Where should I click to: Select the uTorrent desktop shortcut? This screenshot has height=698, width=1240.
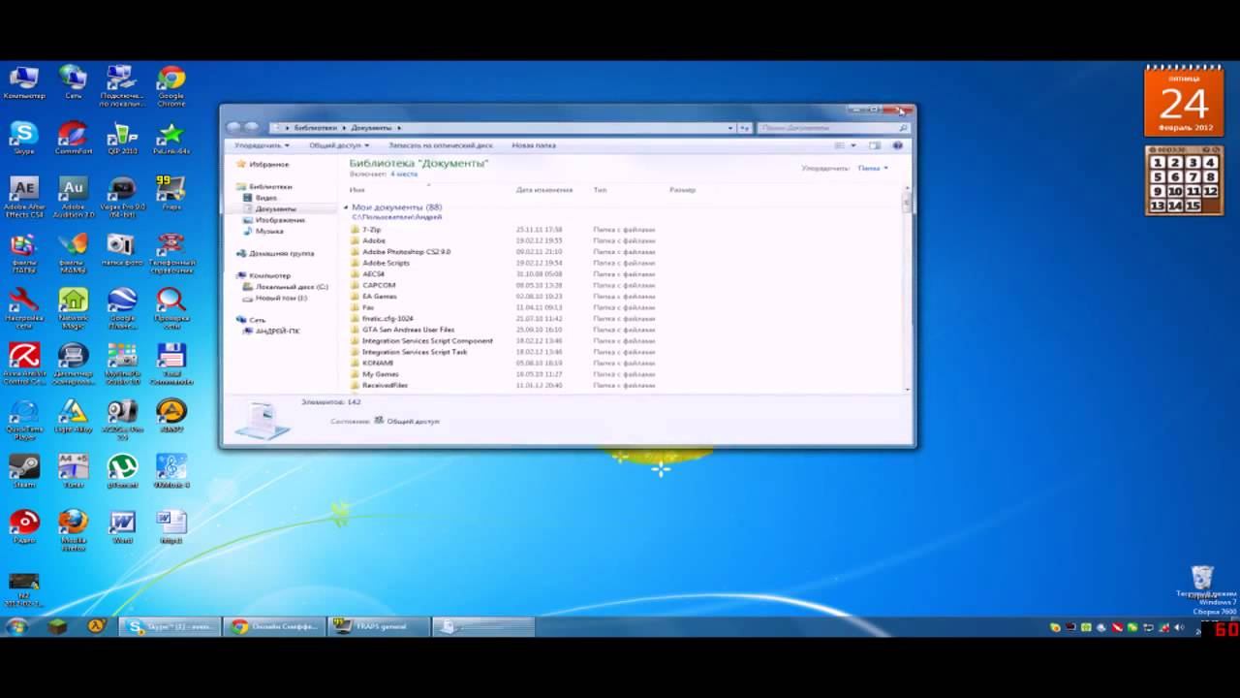pos(122,471)
